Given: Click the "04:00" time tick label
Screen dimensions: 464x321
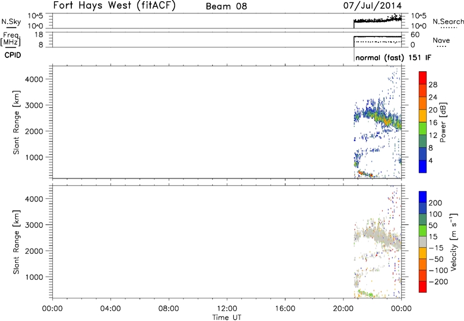Looking at the screenshot, I should 111,309.
